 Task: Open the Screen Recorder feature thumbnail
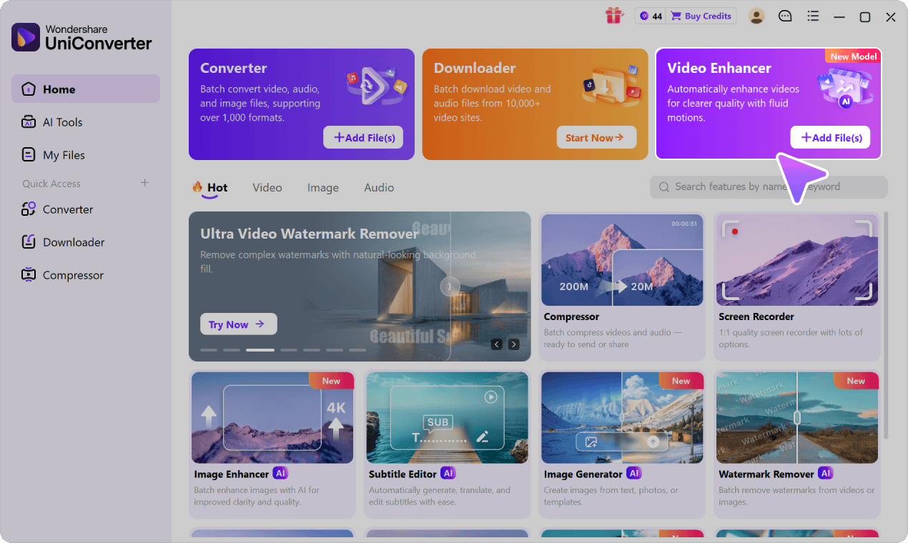coord(797,260)
